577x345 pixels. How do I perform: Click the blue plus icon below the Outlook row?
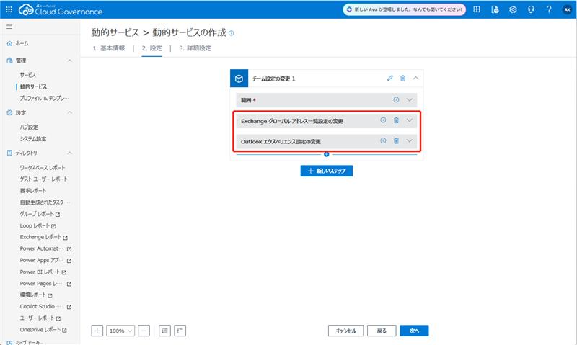coord(327,154)
